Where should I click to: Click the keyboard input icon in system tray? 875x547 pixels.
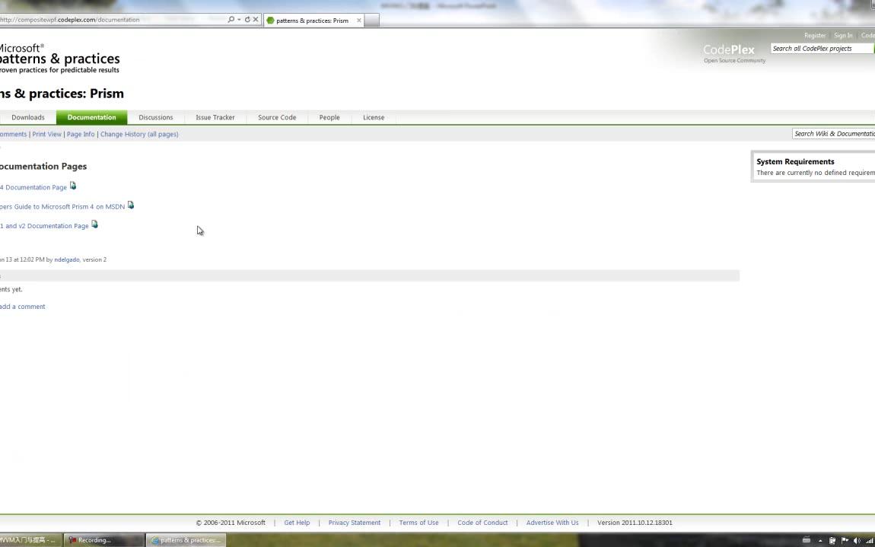click(807, 539)
